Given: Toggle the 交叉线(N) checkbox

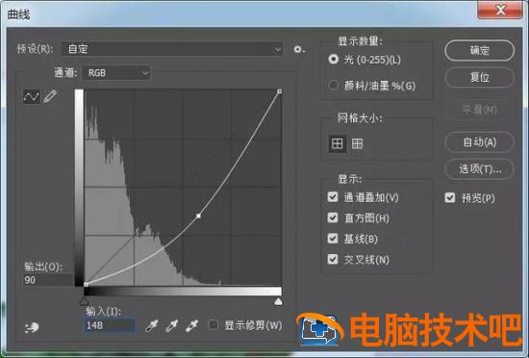Looking at the screenshot, I should tap(333, 259).
